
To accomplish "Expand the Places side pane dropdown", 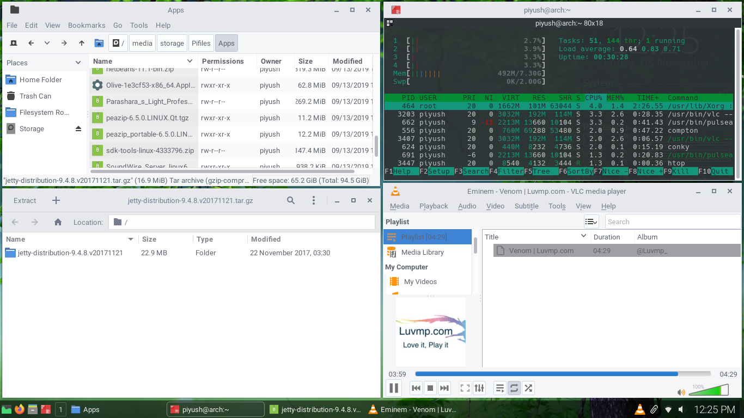I will pyautogui.click(x=78, y=63).
